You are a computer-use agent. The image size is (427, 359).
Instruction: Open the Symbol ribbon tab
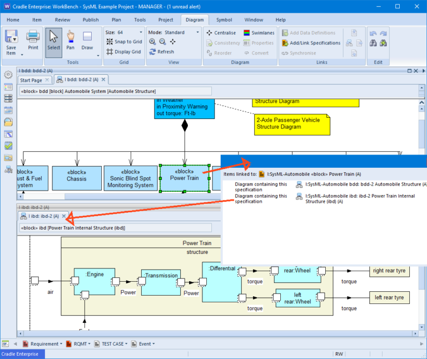(x=224, y=20)
